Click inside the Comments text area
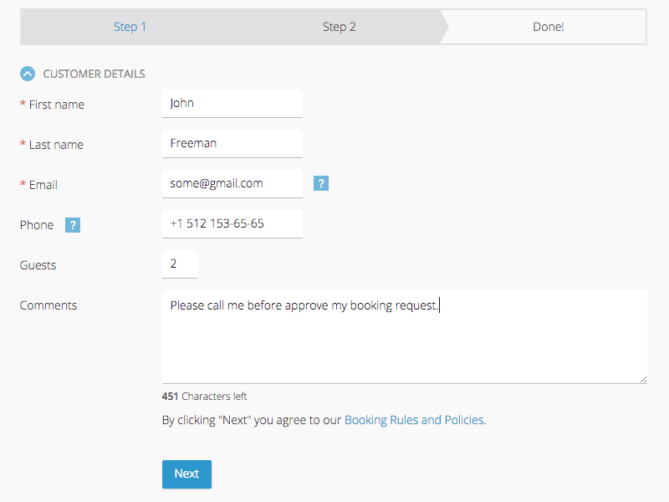The height and width of the screenshot is (502, 669). click(405, 337)
